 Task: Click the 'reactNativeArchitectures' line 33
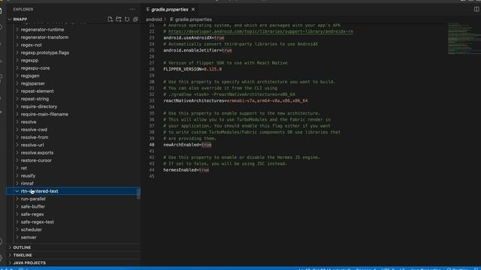pyautogui.click(x=235, y=100)
